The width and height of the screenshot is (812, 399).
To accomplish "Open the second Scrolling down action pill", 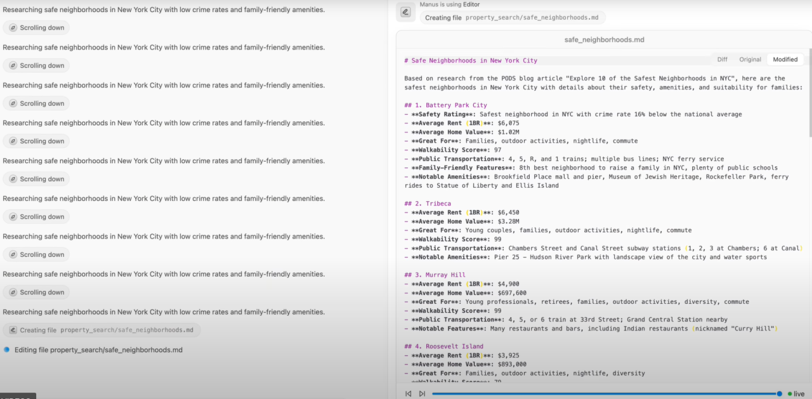I will tap(36, 65).
